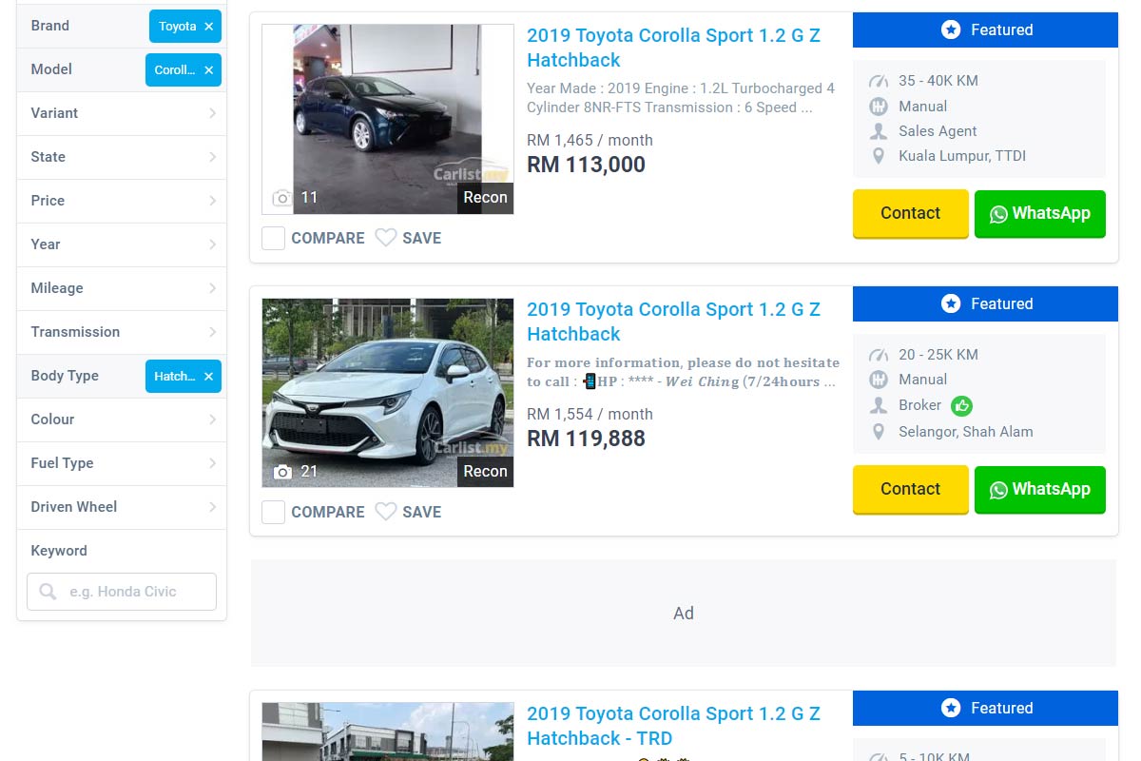Open the Corolla Sport Hatchback - TRD listing title
Screen dimensions: 1141x761
pyautogui.click(x=672, y=726)
